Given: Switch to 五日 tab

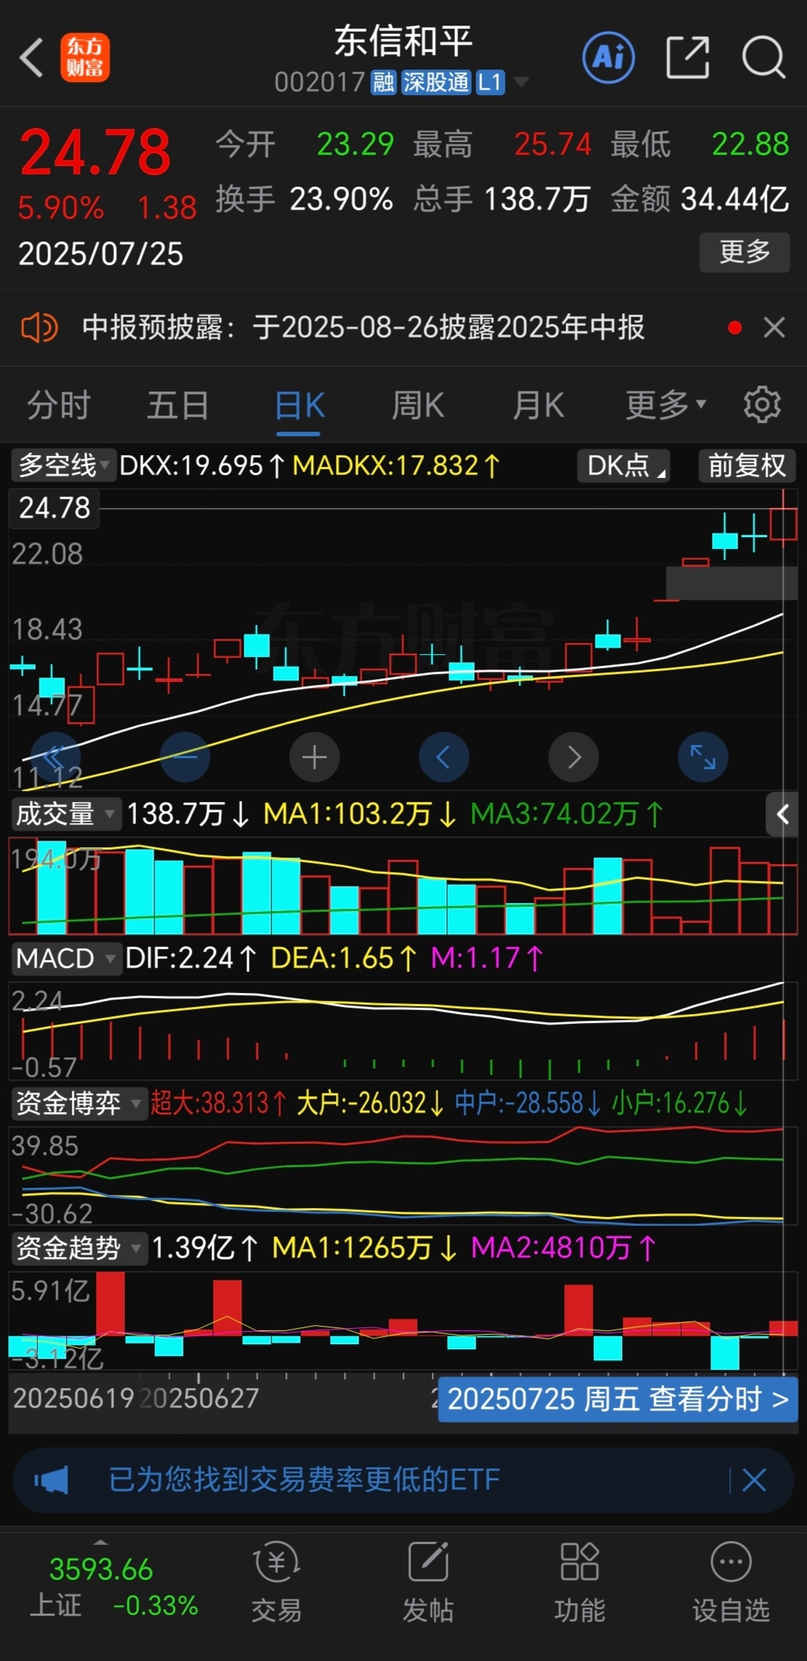Looking at the screenshot, I should [178, 405].
